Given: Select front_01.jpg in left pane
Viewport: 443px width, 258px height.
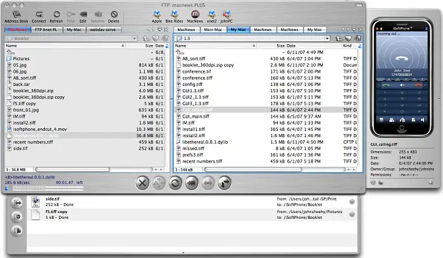Looking at the screenshot, I should coord(85,110).
